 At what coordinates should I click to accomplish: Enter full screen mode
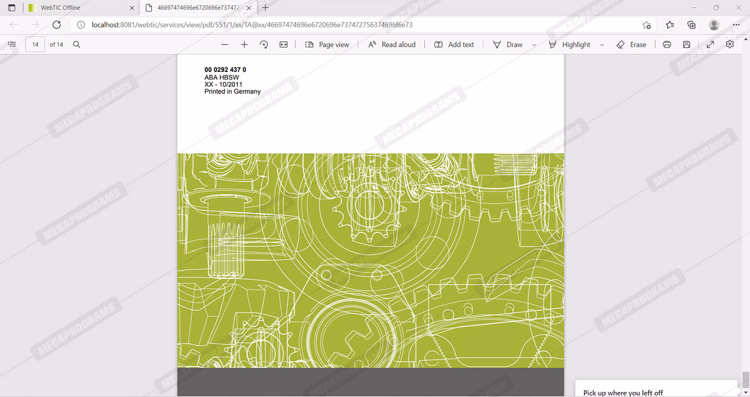click(710, 44)
